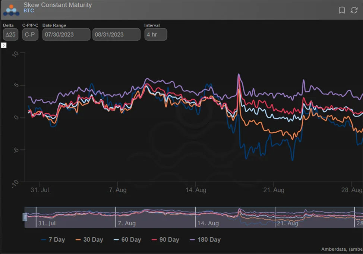
Task: Click the 31. Jul x-axis label
Action: (x=40, y=190)
